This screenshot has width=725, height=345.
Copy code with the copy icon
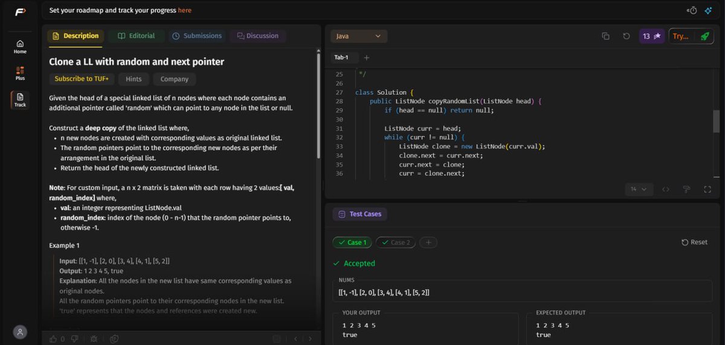point(605,36)
